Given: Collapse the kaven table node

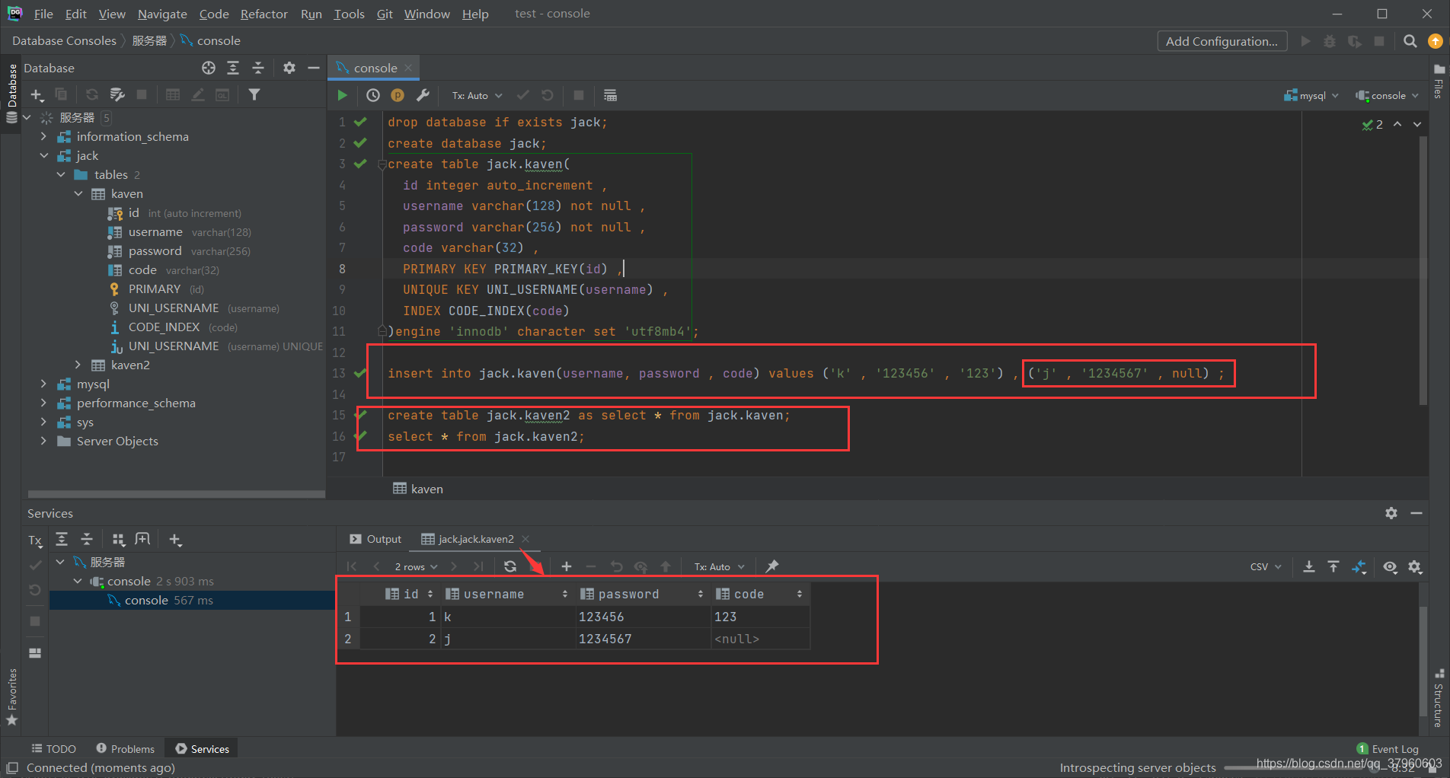Looking at the screenshot, I should pos(78,193).
